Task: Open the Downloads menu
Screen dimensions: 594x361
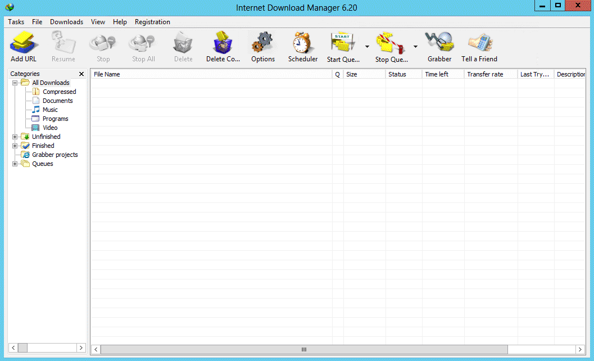Action: (x=66, y=22)
